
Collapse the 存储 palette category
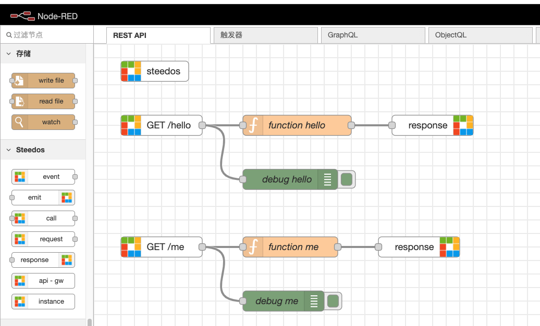(9, 54)
